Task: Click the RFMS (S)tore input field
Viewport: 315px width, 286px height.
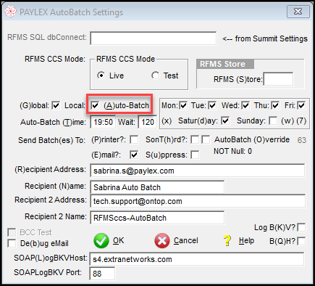Action: pos(278,79)
